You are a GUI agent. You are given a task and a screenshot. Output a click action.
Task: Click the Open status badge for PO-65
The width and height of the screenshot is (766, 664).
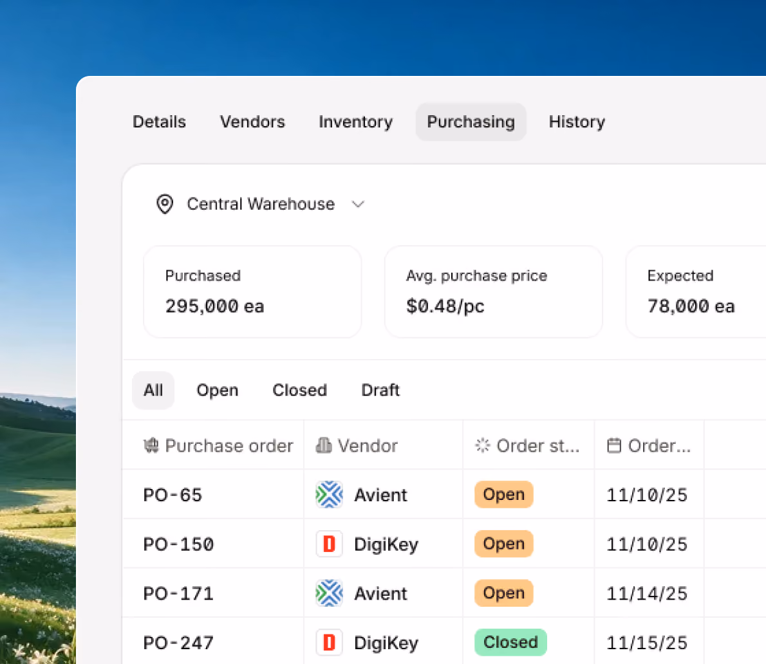pos(503,495)
